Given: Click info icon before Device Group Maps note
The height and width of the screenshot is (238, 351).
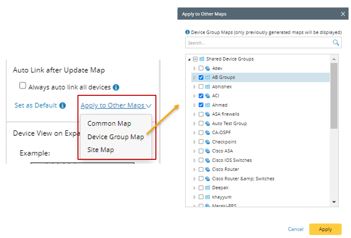Looking at the screenshot, I should 187,32.
